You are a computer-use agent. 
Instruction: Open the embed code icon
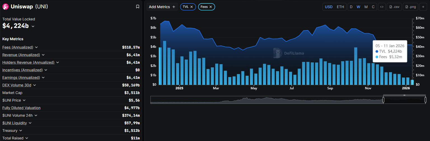tap(381, 7)
